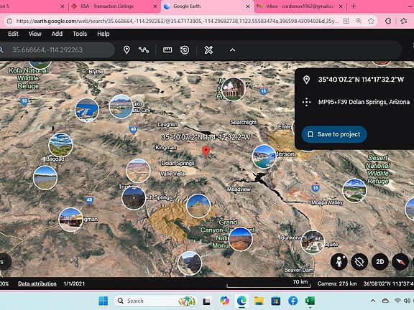Open the split screen icon in address bar
Viewport: 414px width, 310px height.
point(346,21)
